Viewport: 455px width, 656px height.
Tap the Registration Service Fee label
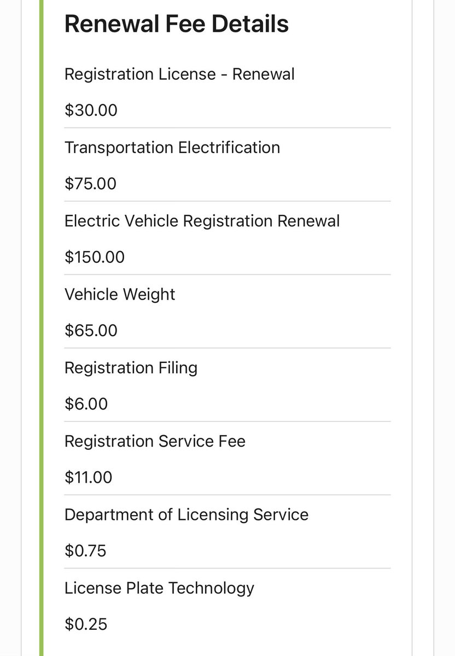point(155,441)
